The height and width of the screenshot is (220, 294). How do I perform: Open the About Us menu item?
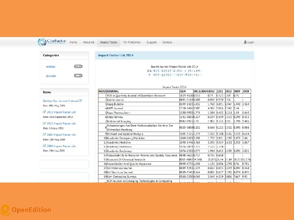pos(89,42)
